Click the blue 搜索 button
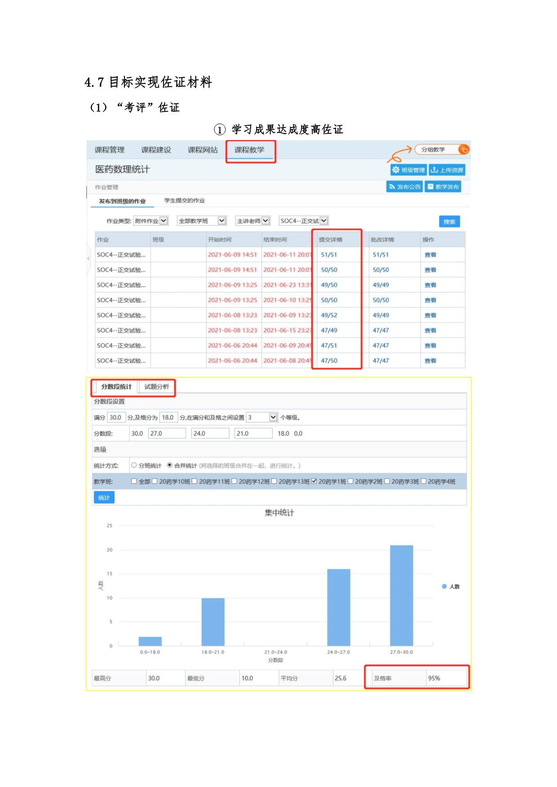 pyautogui.click(x=449, y=221)
